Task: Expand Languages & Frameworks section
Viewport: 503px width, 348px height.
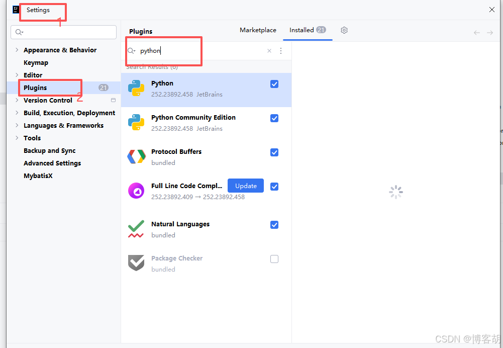Action: (17, 125)
